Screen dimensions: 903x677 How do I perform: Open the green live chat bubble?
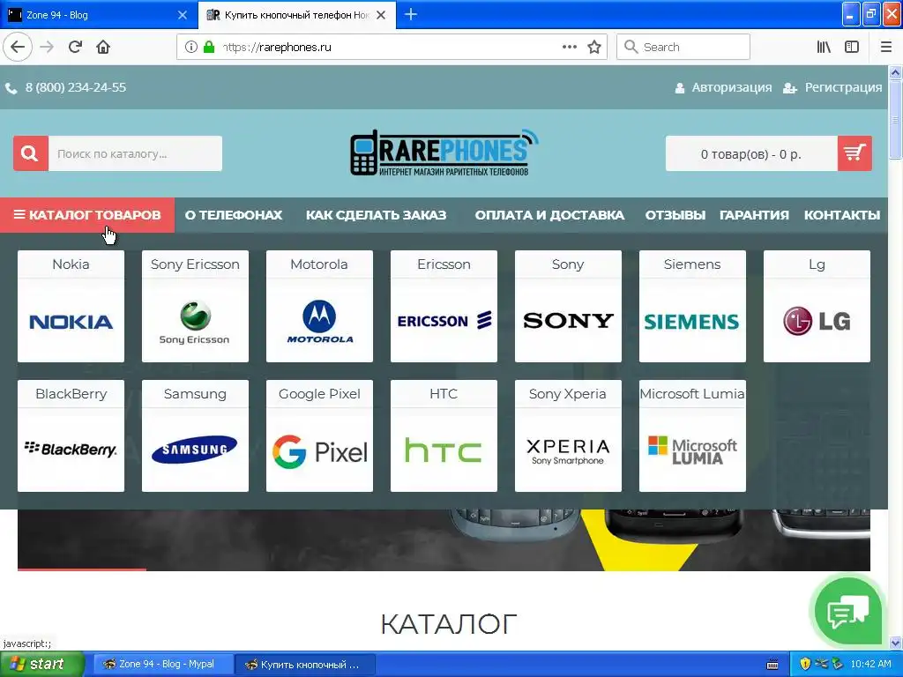pyautogui.click(x=847, y=612)
